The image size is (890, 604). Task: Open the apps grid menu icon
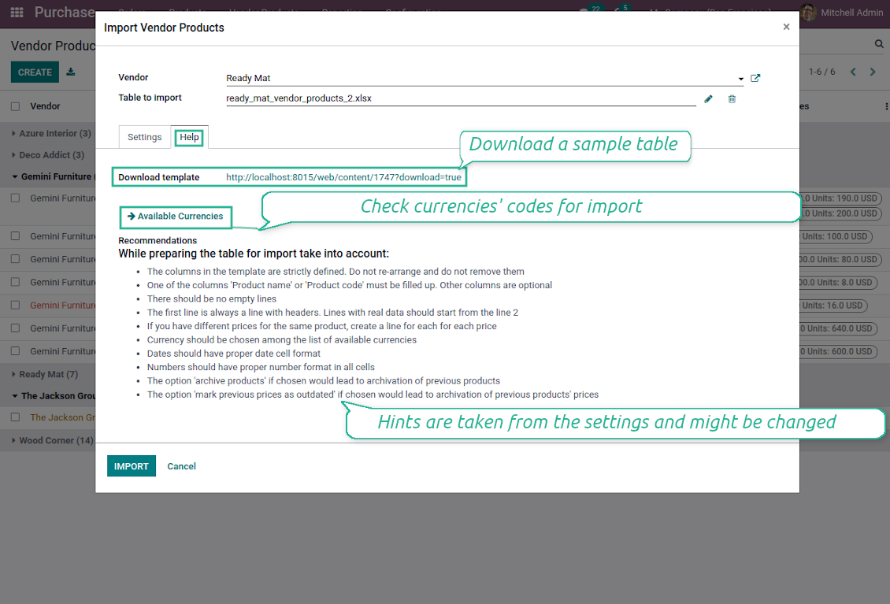(17, 13)
